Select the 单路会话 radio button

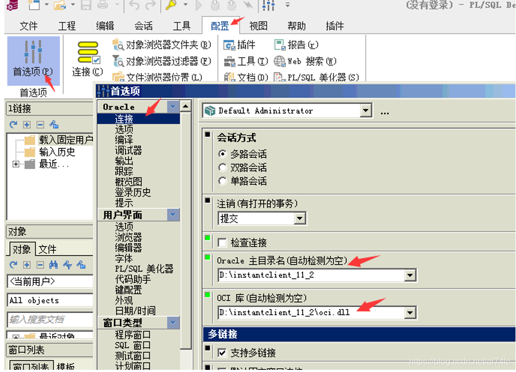(223, 181)
